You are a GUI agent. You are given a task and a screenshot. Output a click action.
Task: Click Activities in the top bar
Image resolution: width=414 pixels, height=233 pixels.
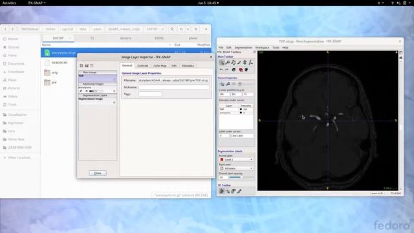click(9, 3)
